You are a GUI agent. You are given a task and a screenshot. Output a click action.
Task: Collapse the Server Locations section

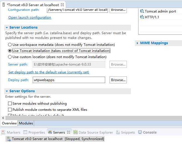pyautogui.click(x=7, y=27)
